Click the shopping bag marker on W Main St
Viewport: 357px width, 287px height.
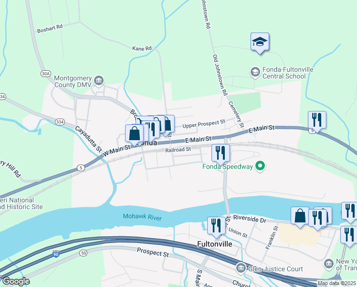coord(134,134)
